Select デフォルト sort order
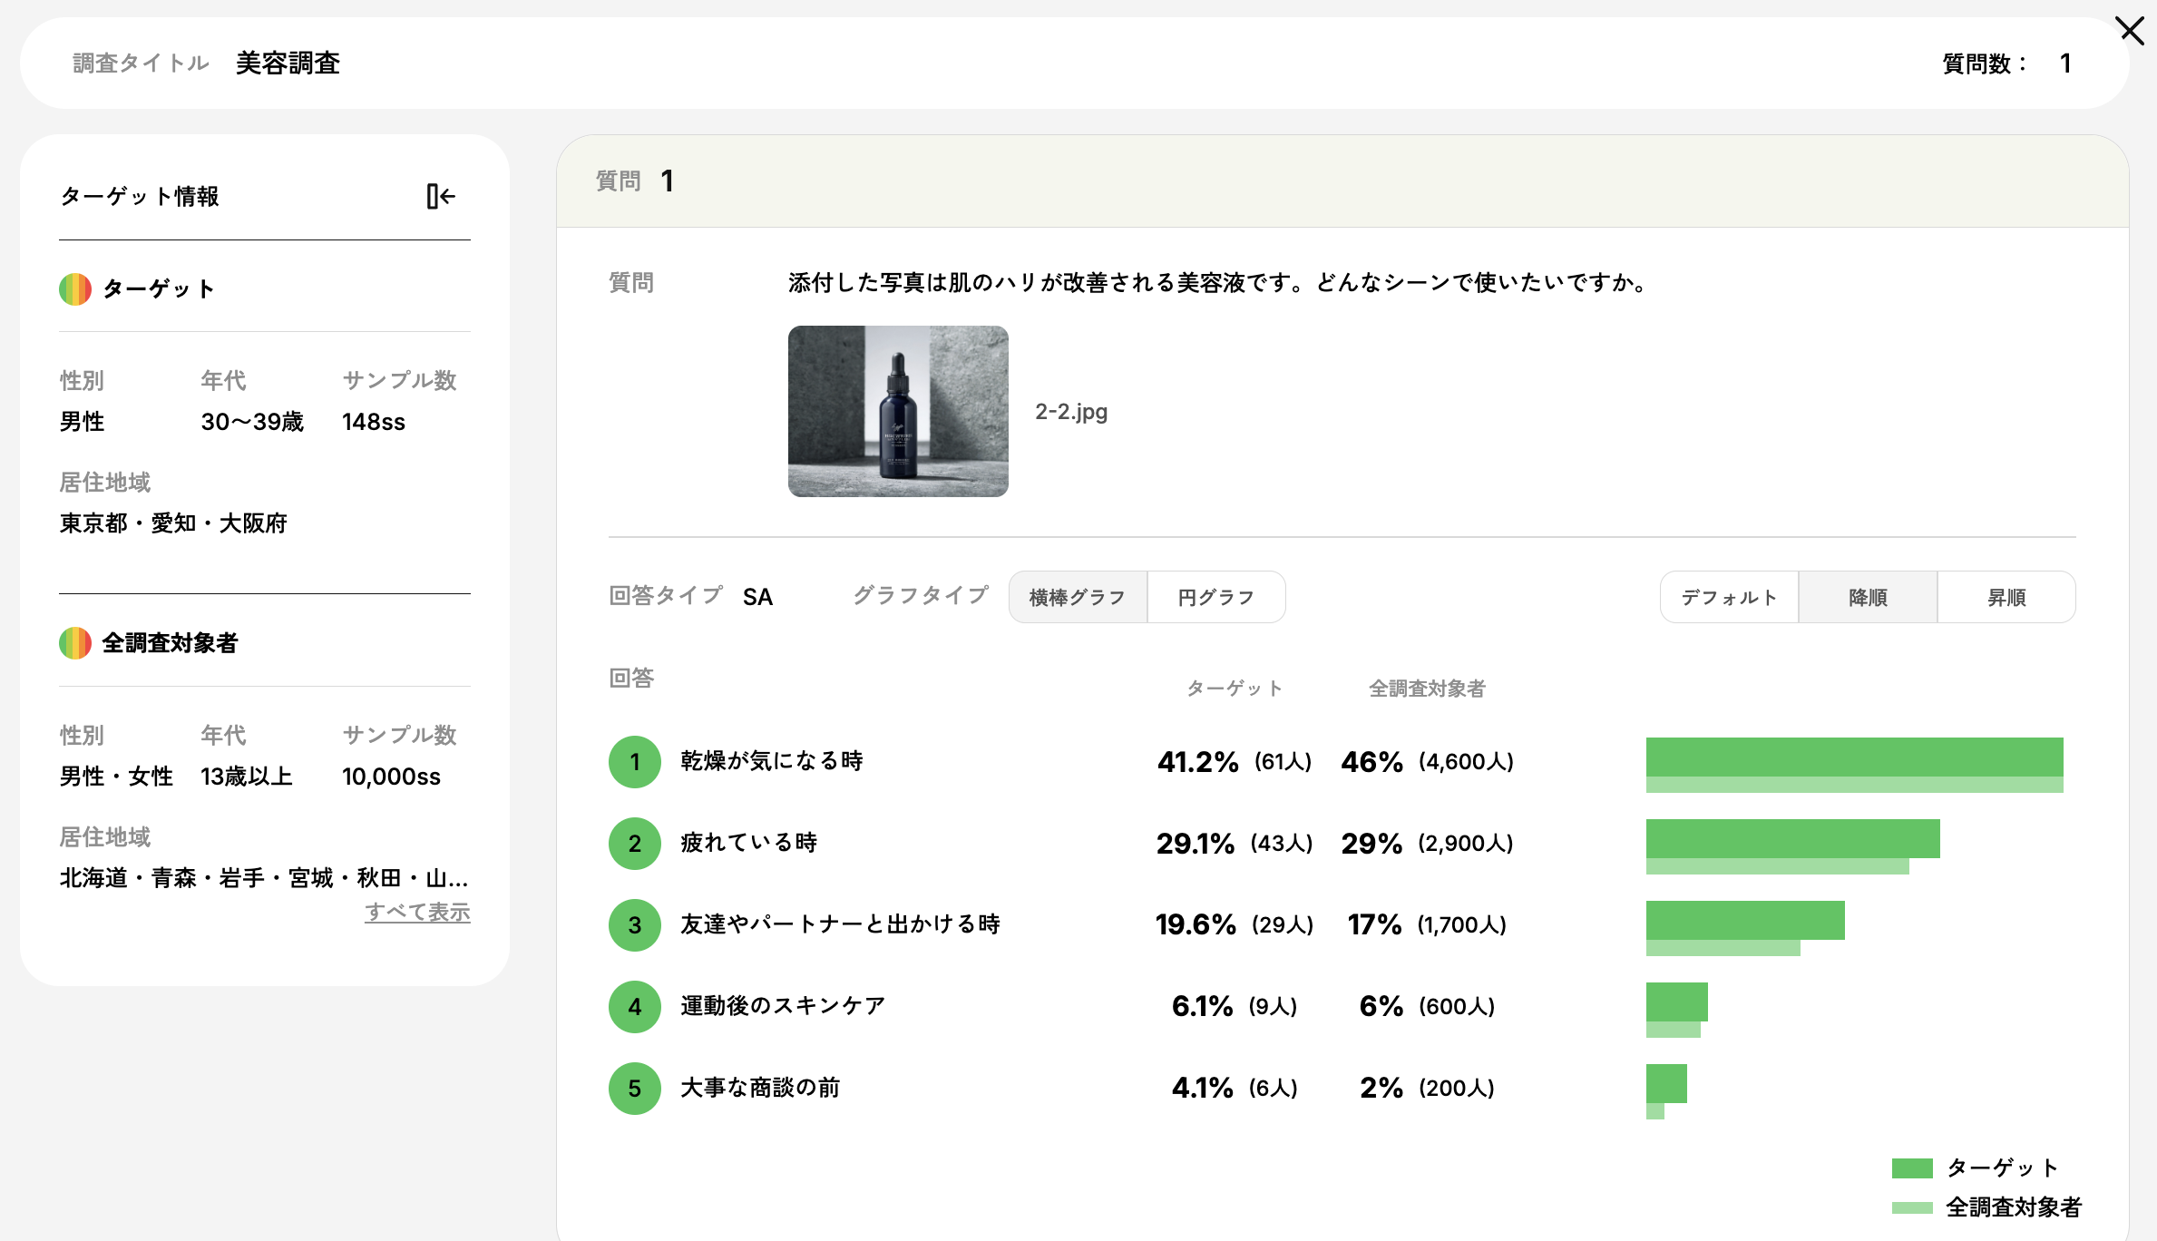The image size is (2157, 1241). click(1729, 597)
